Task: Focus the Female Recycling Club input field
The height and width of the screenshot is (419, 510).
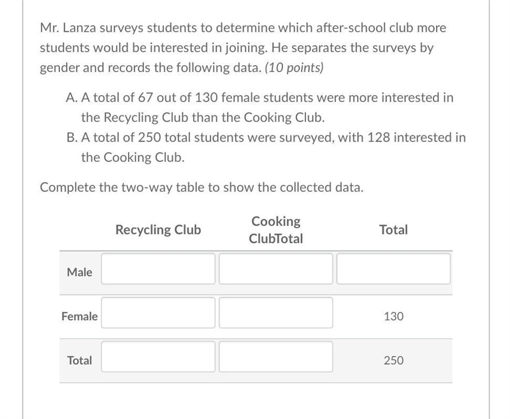Action: coord(158,312)
